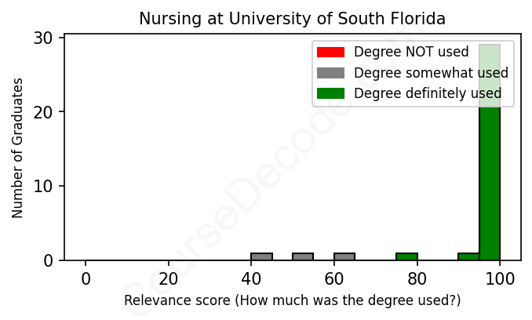Click the green 'Degree definitely used' legend swatch
Viewport: 532px width, 320px height.
[330, 94]
